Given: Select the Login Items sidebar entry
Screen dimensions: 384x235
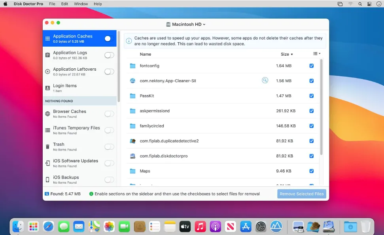Looking at the screenshot, I should tap(79, 88).
